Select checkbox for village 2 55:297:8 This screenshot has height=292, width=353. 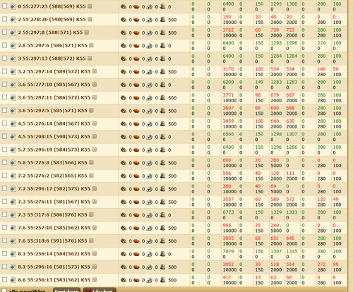(4, 32)
